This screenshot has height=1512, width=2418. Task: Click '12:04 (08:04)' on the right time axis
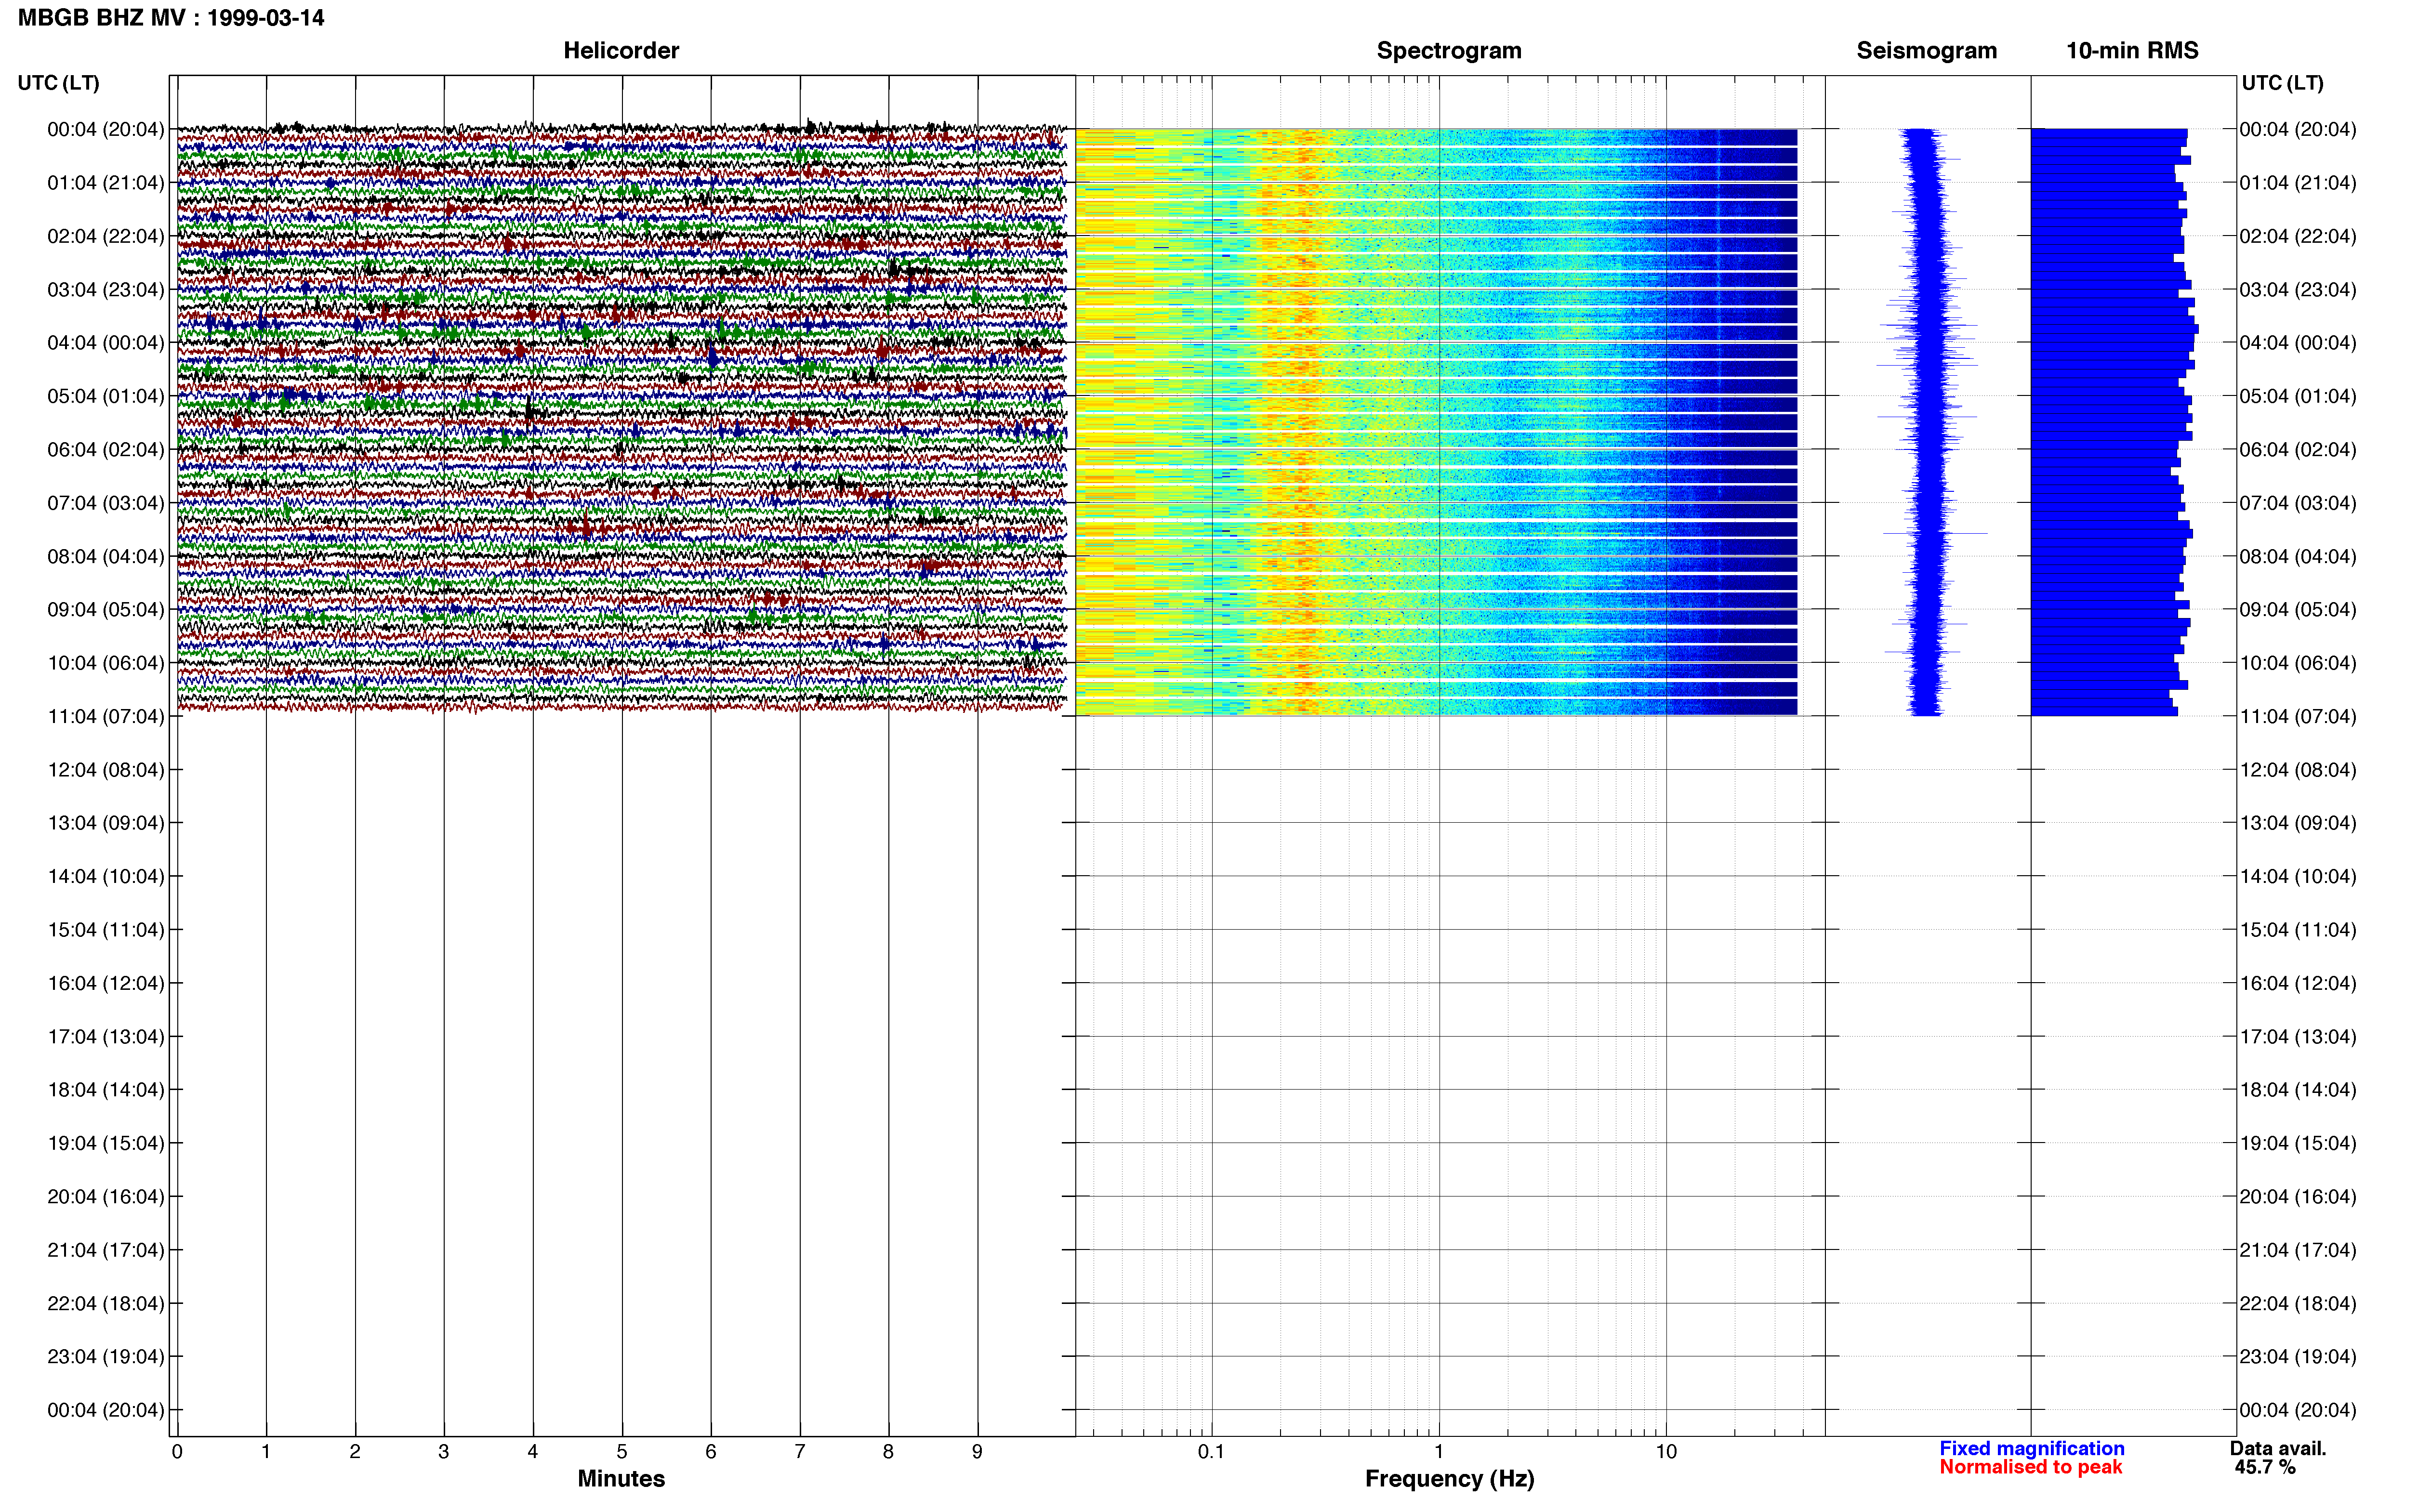coord(2298,770)
